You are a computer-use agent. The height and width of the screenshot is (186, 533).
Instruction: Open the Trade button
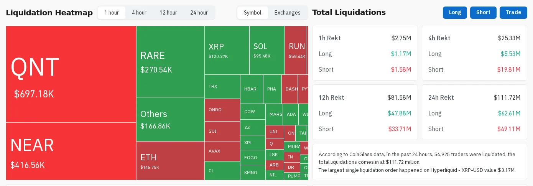513,13
